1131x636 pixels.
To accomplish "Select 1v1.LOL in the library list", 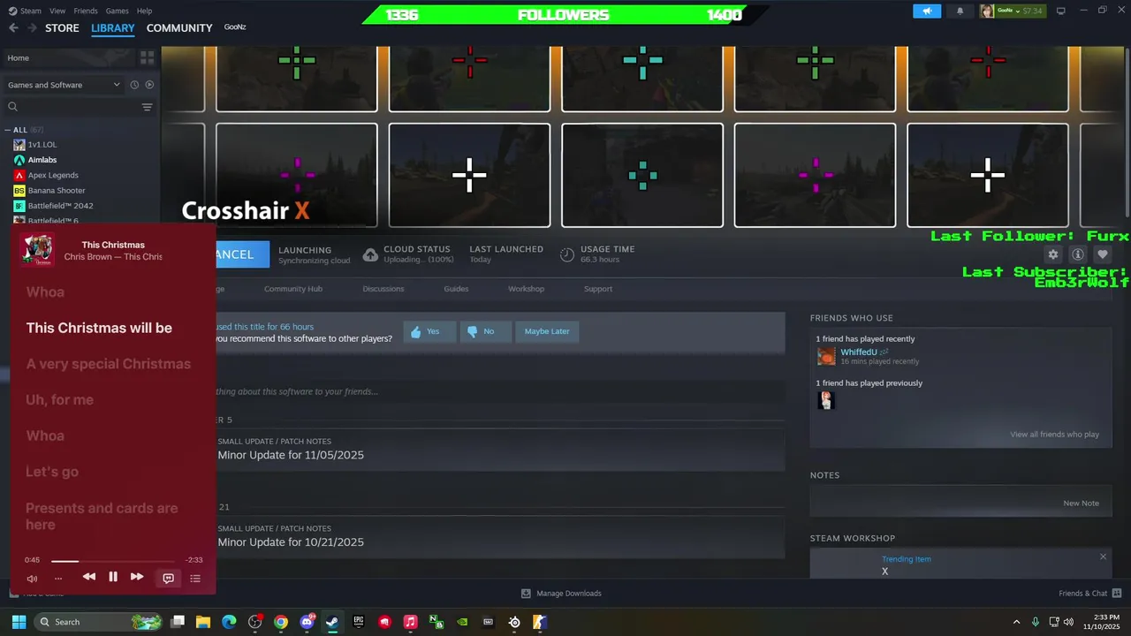I will [42, 145].
